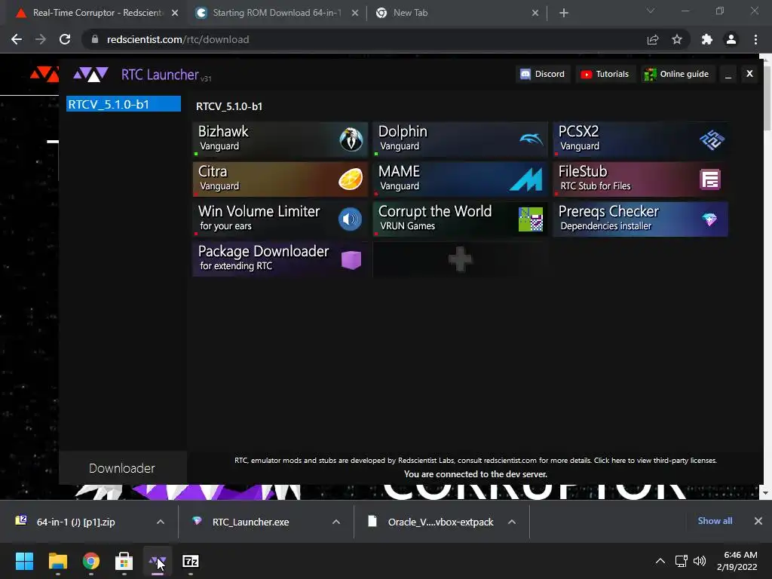Open Chrome extensions puzzle icon

coord(707,39)
